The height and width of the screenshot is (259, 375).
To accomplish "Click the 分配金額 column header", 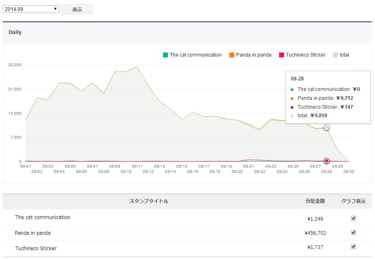I will pyautogui.click(x=315, y=201).
